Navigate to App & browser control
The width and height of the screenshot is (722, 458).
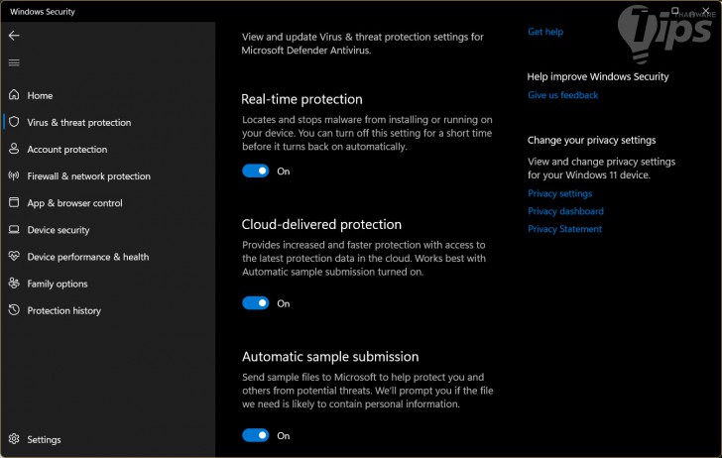click(74, 203)
